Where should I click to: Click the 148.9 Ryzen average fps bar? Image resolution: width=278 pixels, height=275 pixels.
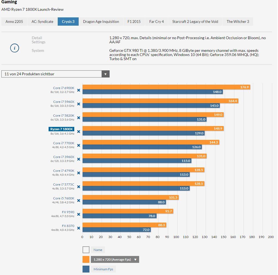pyautogui.click(x=153, y=129)
